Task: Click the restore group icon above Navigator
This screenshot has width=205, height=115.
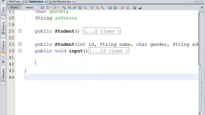Action: click(3, 62)
